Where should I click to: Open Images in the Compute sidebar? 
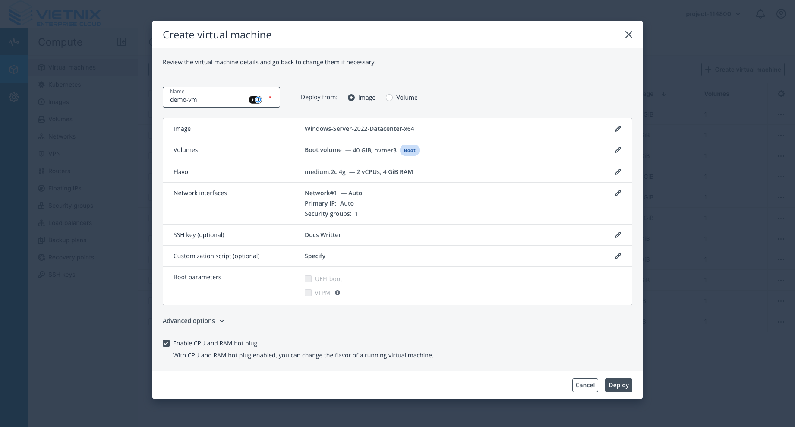click(83, 102)
